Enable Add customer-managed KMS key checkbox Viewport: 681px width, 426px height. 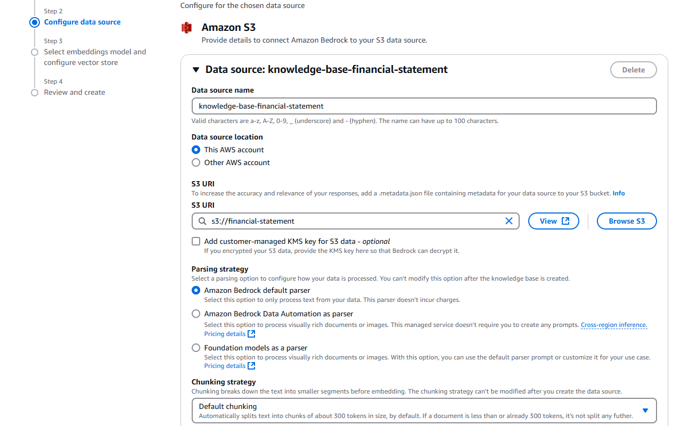pos(196,241)
